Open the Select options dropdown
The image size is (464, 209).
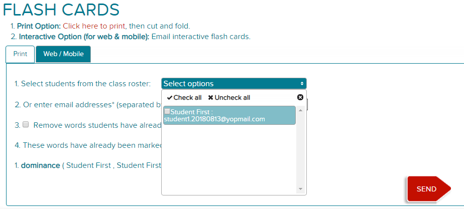coord(234,84)
